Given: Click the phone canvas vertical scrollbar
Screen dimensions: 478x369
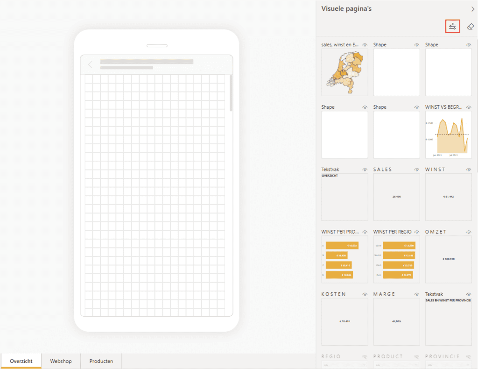Looking at the screenshot, I should (231, 93).
